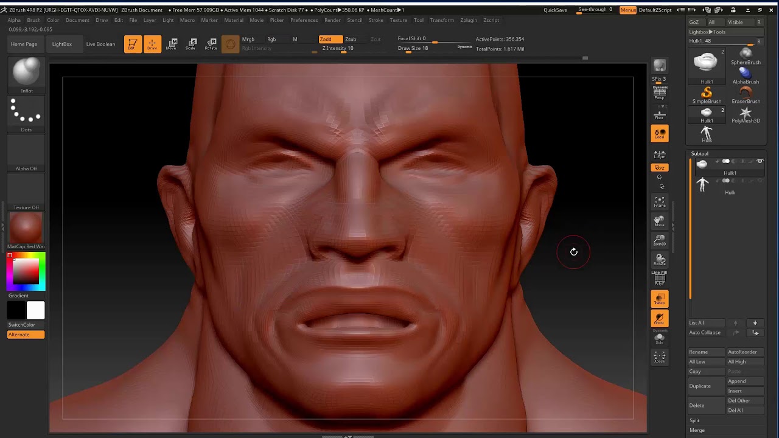
Task: Toggle Ghost transparency mode
Action: coord(660,318)
